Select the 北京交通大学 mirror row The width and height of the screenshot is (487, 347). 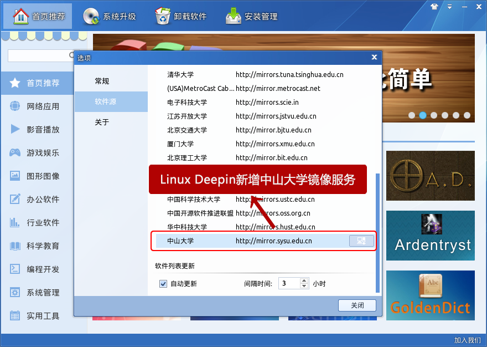pyautogui.click(x=266, y=130)
